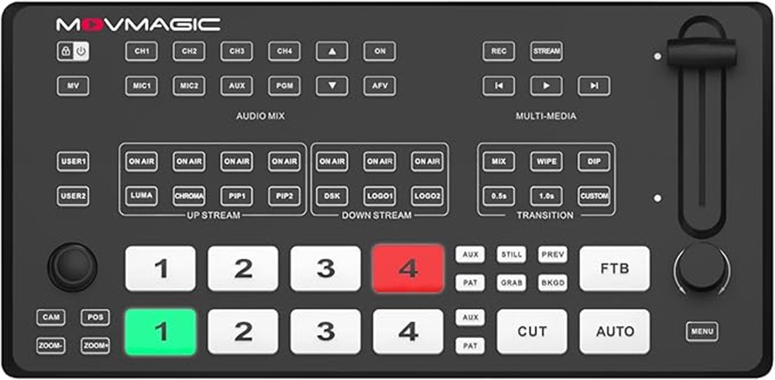Screen dimensions: 775x380
Task: Raise audio level with up arrow
Action: 332,52
